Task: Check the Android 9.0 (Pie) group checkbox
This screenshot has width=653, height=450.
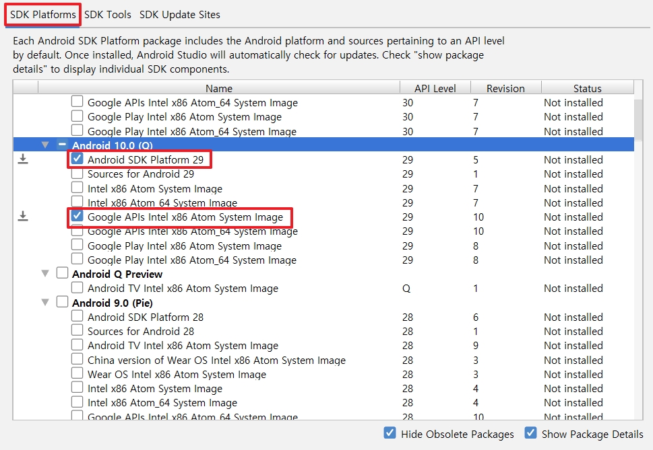Action: [62, 302]
